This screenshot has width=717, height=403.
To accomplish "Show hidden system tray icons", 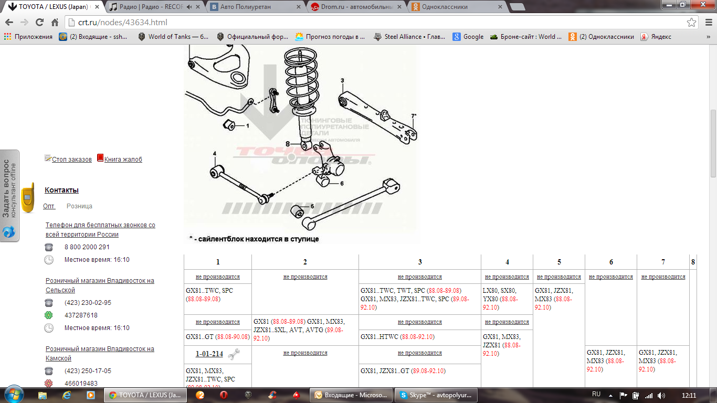I will pyautogui.click(x=611, y=395).
